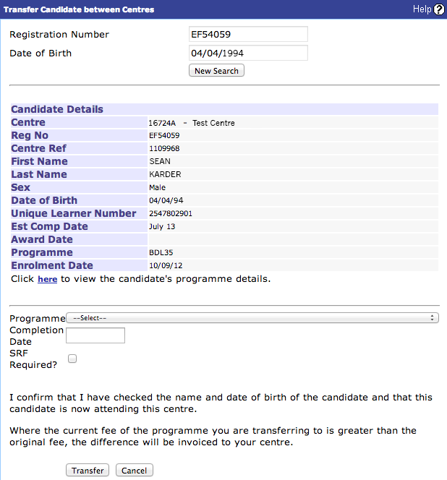
Task: Click the Transfer Candidate between Centres title
Action: click(79, 10)
